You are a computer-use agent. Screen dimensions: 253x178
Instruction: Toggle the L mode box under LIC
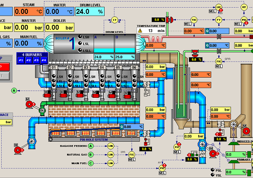pyautogui.click(x=214, y=11)
